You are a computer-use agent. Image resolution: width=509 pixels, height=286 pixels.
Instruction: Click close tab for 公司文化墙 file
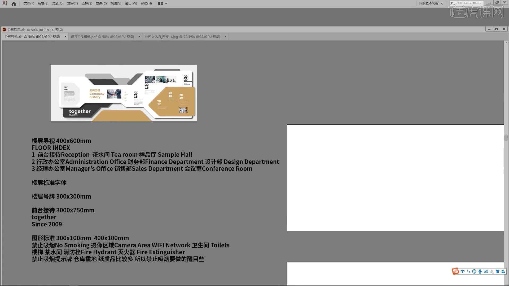click(x=226, y=37)
